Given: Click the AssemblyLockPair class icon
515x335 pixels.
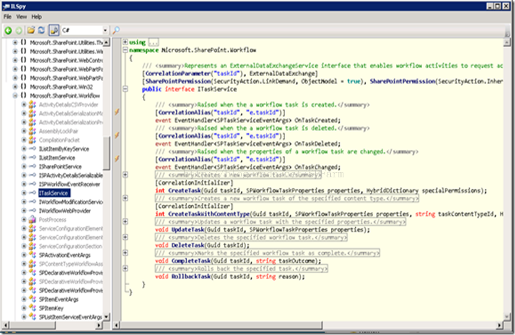Looking at the screenshot, I should tap(33, 131).
